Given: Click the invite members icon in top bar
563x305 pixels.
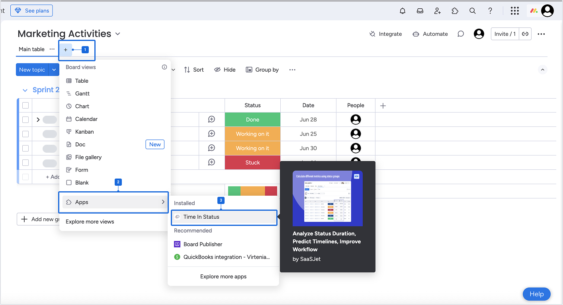Looking at the screenshot, I should coord(438,11).
